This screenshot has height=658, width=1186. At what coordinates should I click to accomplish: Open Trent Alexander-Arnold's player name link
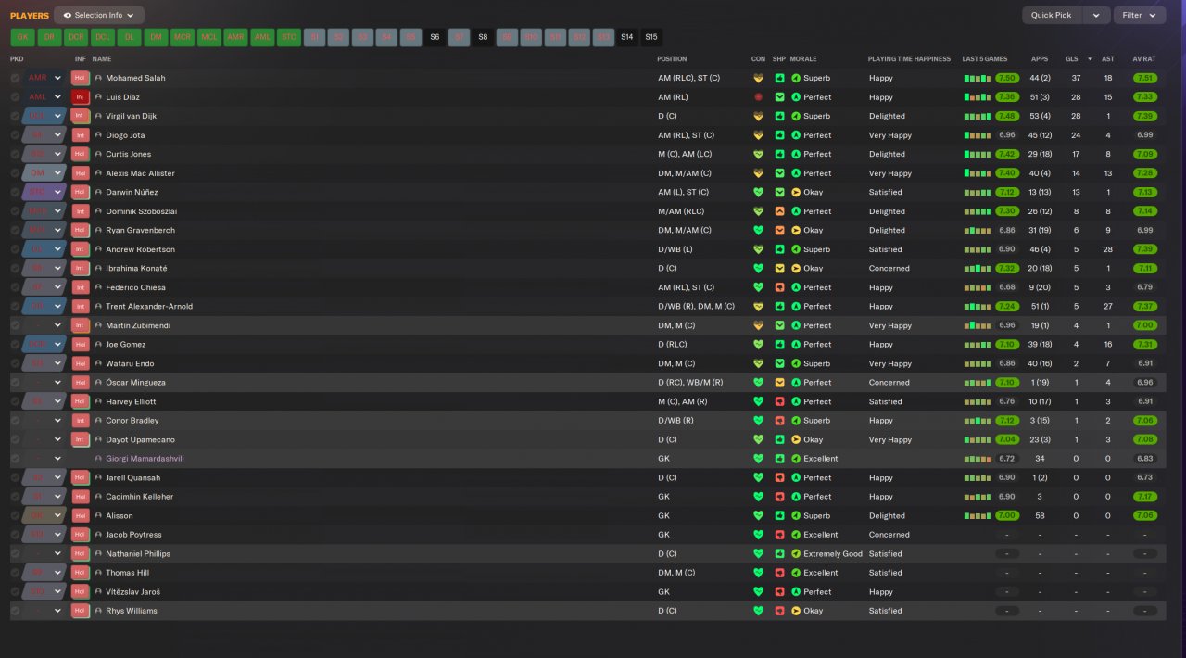(x=149, y=306)
